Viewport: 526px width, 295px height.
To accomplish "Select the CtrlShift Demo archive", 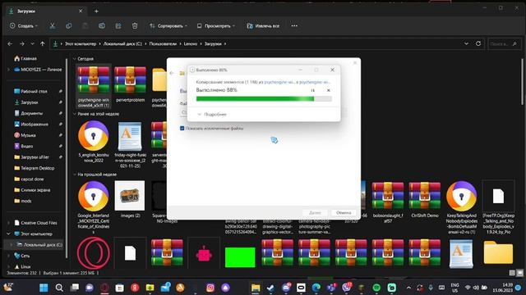I will [x=425, y=200].
